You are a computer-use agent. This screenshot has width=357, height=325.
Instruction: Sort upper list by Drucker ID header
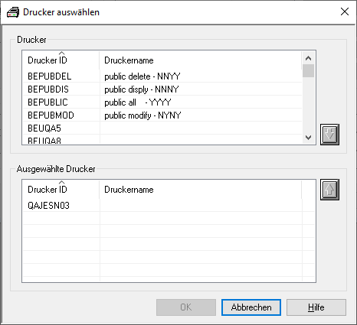point(61,60)
